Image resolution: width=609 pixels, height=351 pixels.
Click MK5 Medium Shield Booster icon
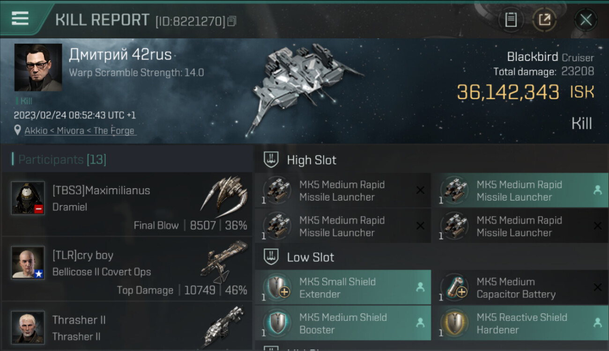click(277, 323)
